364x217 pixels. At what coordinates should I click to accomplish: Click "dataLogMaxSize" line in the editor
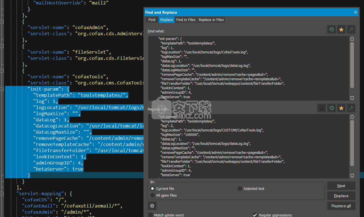62,132
